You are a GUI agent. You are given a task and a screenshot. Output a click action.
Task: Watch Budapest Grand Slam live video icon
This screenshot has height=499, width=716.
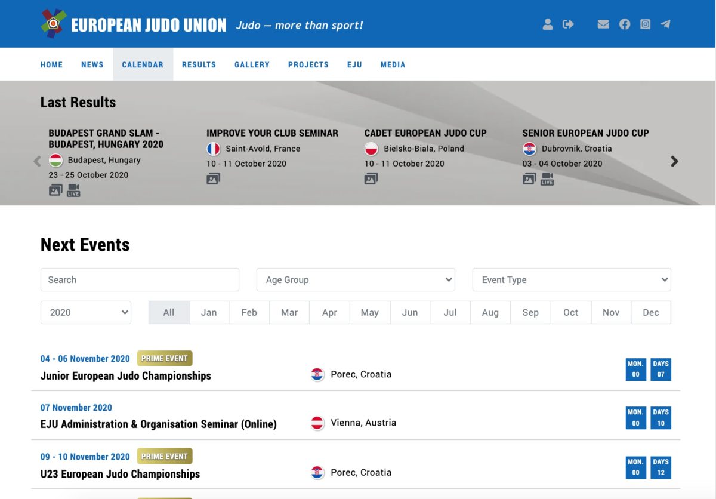(73, 190)
